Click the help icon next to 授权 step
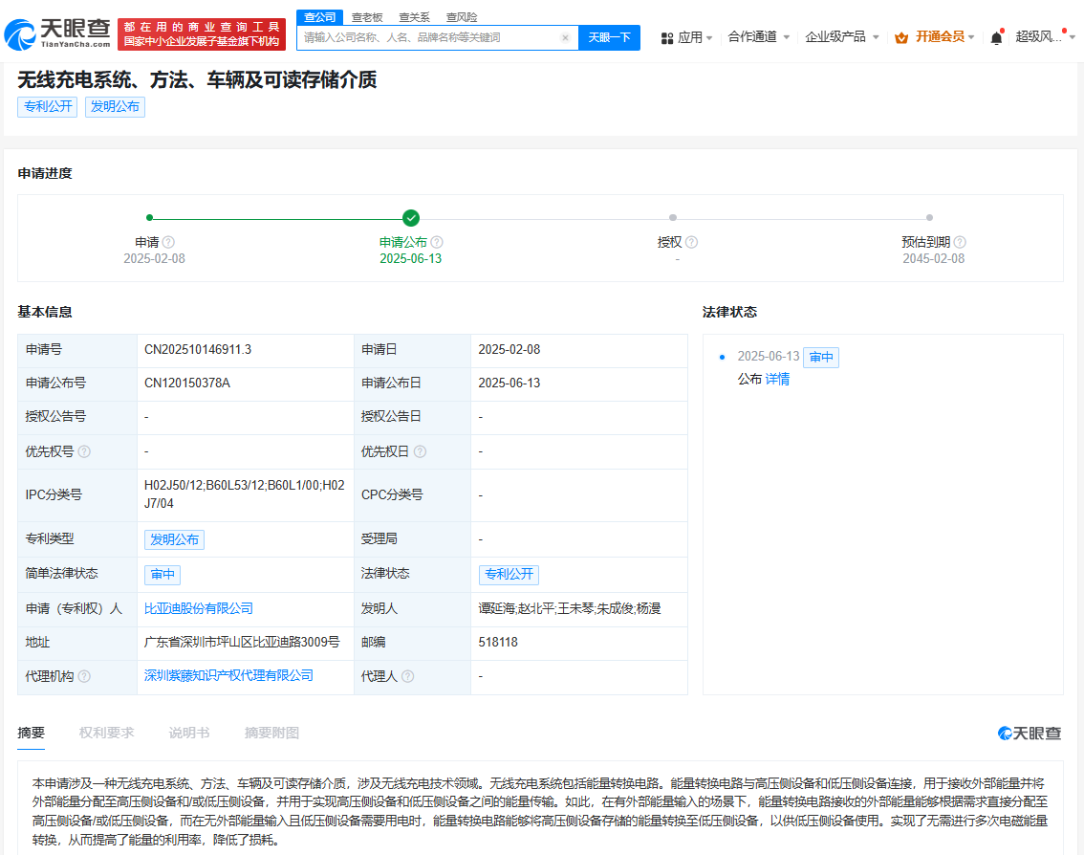The width and height of the screenshot is (1084, 855). pos(690,242)
